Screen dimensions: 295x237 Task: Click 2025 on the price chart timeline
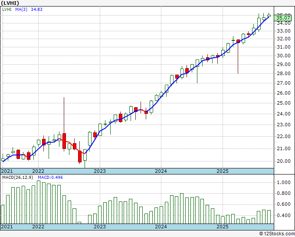click(x=223, y=171)
